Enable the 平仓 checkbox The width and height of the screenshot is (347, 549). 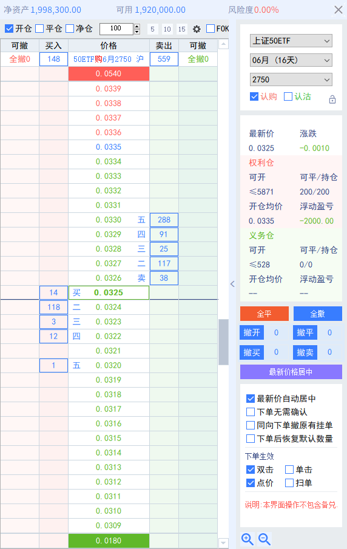tap(39, 29)
